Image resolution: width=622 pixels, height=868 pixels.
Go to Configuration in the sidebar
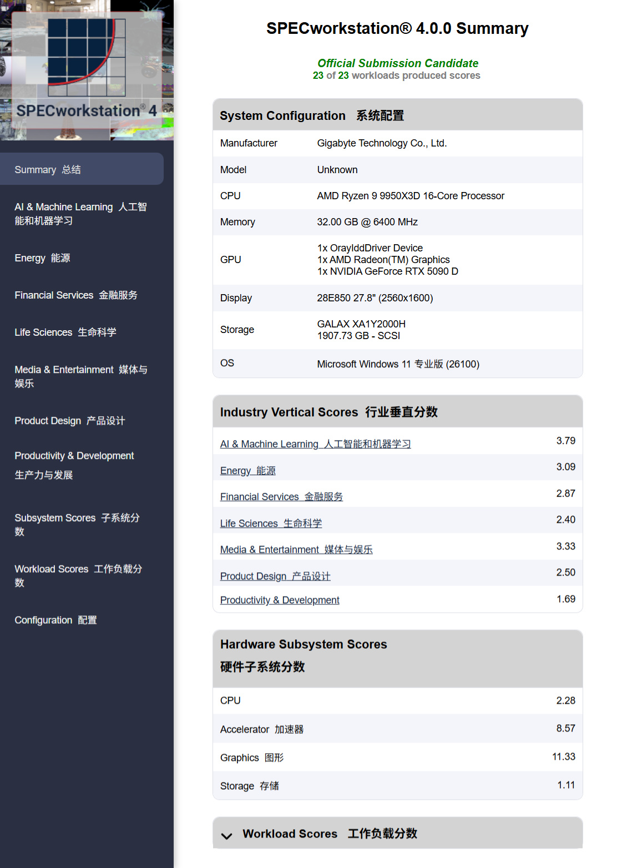(82, 620)
